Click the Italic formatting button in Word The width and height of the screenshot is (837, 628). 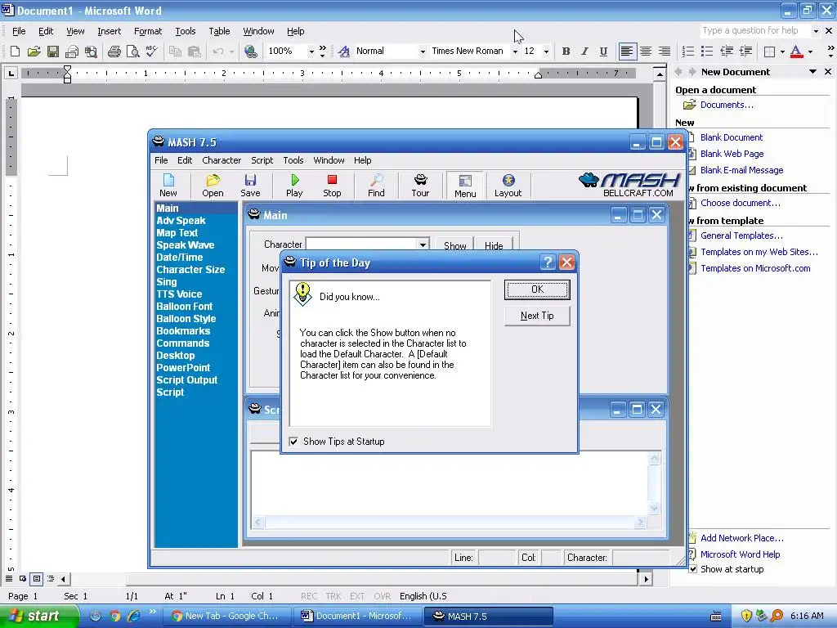point(584,52)
